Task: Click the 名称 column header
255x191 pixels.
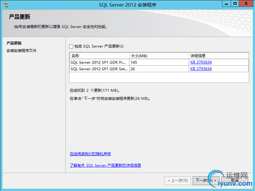Action: click(x=99, y=56)
